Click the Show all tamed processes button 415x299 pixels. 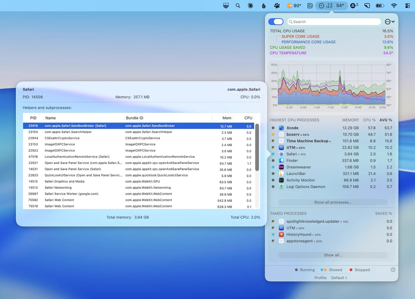coord(333,255)
